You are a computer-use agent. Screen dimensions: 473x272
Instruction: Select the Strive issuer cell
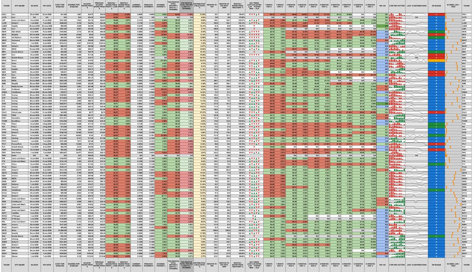click(x=20, y=230)
